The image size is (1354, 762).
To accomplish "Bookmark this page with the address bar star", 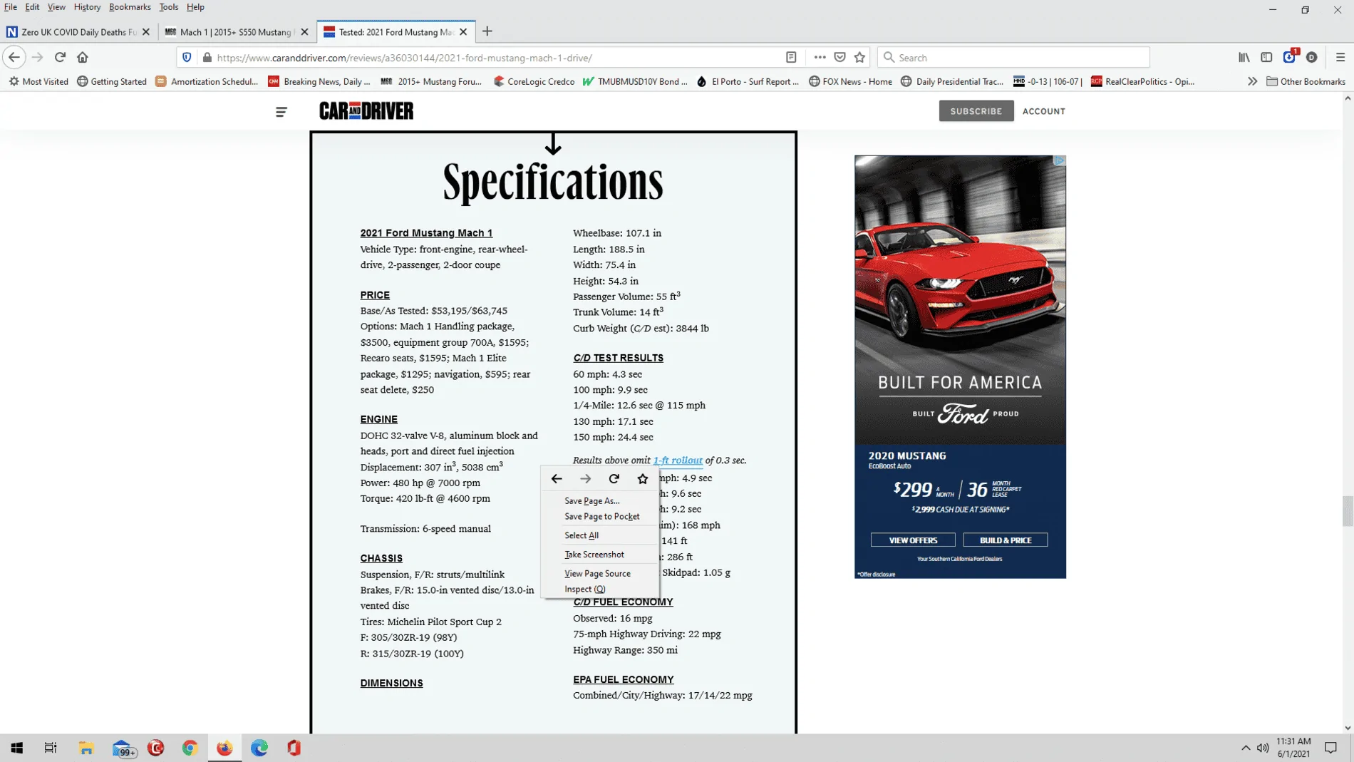I will coord(860,57).
